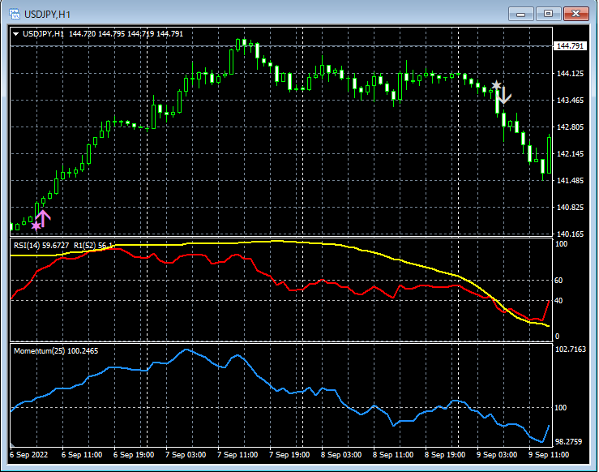
Task: Minimize the USDJPY,H1 chart window
Action: 521,14
